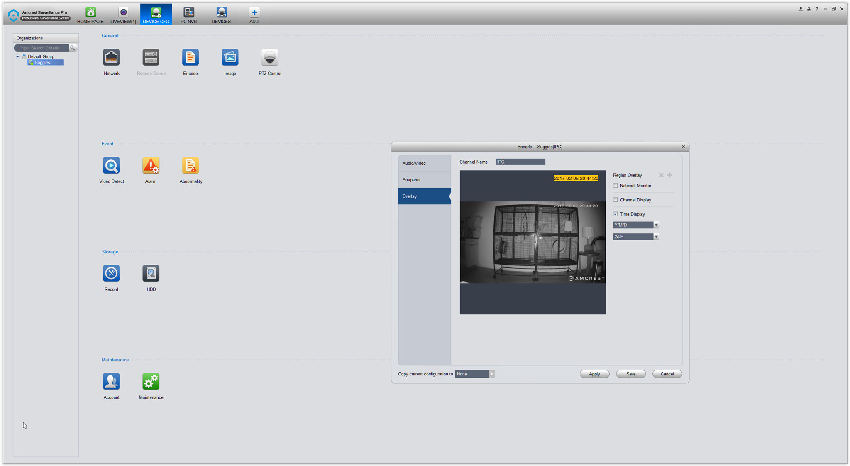Switch to the DEVICES tab
Viewport: 850px width, 466px height.
click(x=221, y=15)
